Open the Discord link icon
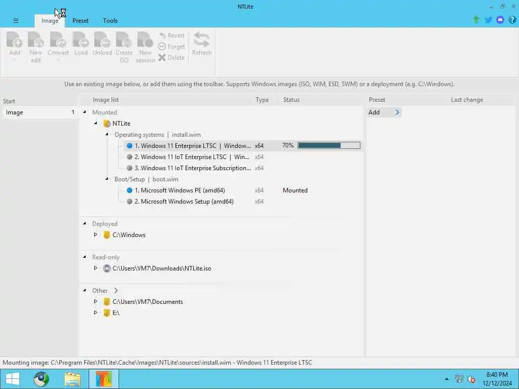 (500, 20)
